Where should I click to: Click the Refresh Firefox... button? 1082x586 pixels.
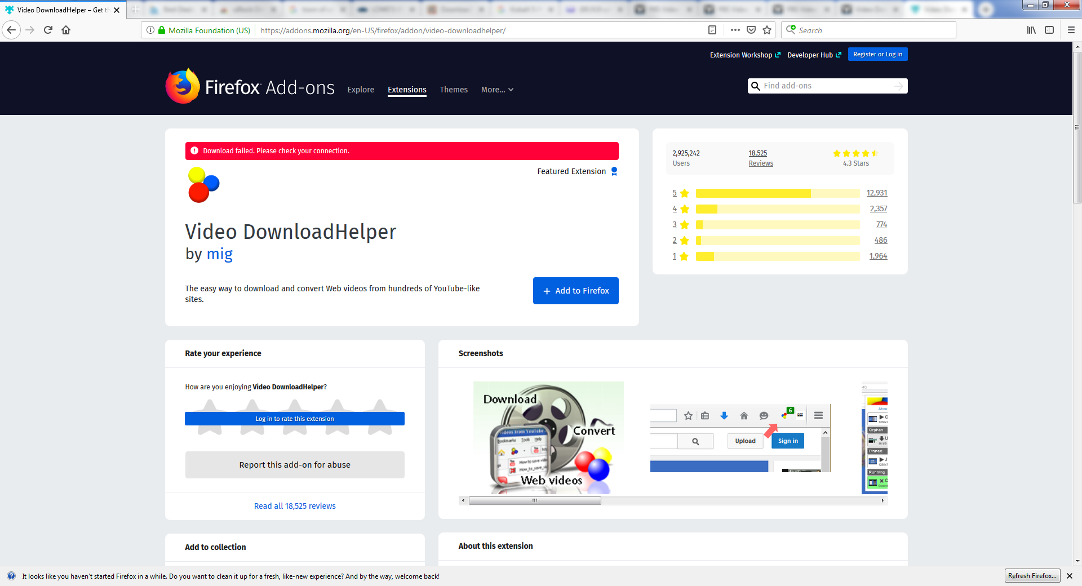pyautogui.click(x=1032, y=576)
